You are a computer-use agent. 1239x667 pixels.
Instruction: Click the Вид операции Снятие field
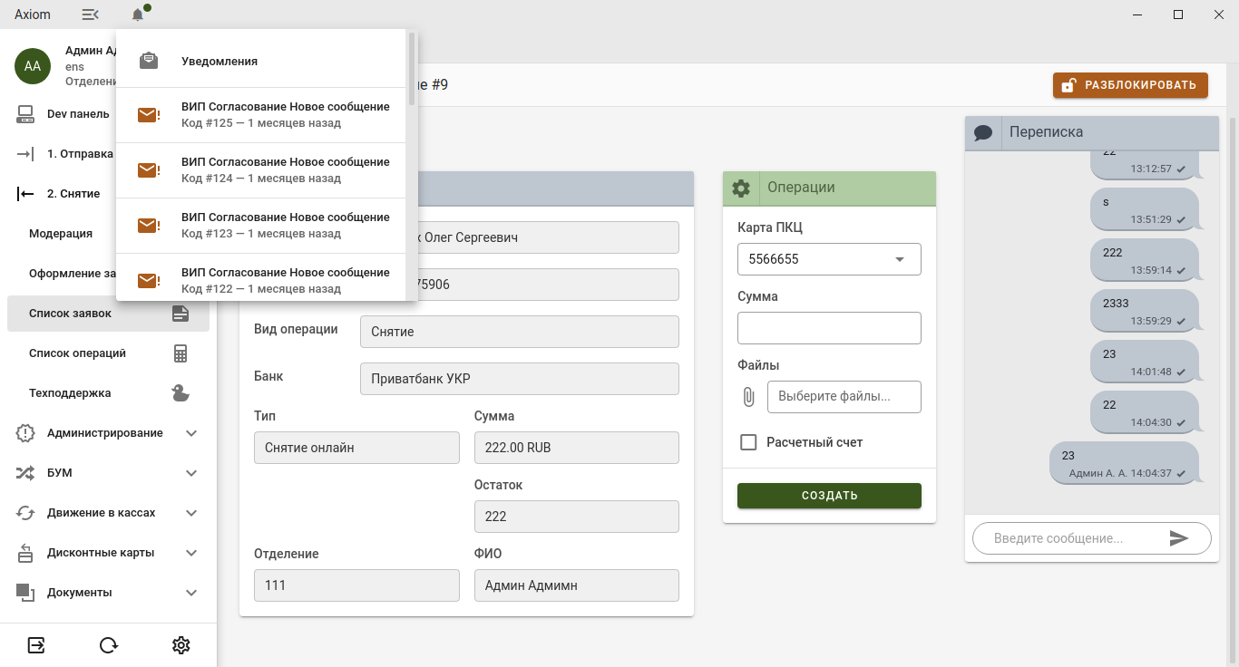point(520,332)
